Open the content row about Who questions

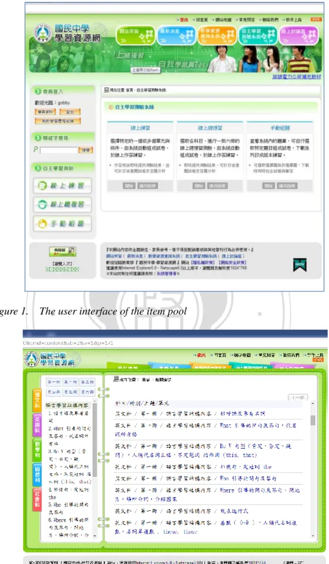pyautogui.click(x=195, y=479)
